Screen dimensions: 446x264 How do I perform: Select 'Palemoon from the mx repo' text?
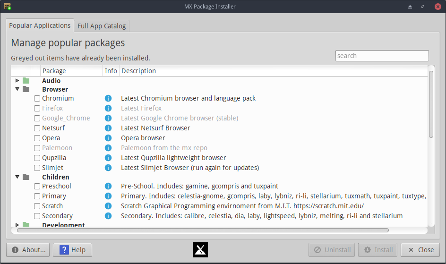coord(164,148)
